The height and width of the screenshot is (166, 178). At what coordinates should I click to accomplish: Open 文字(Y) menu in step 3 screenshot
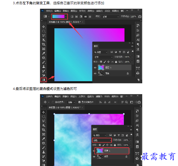tap(82, 11)
